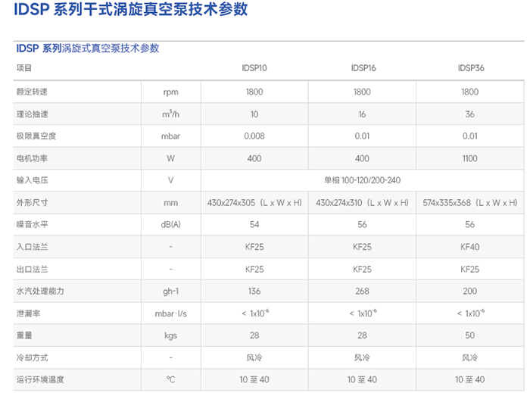Click the '极限真空度' row label
530x393 pixels.
click(x=36, y=136)
